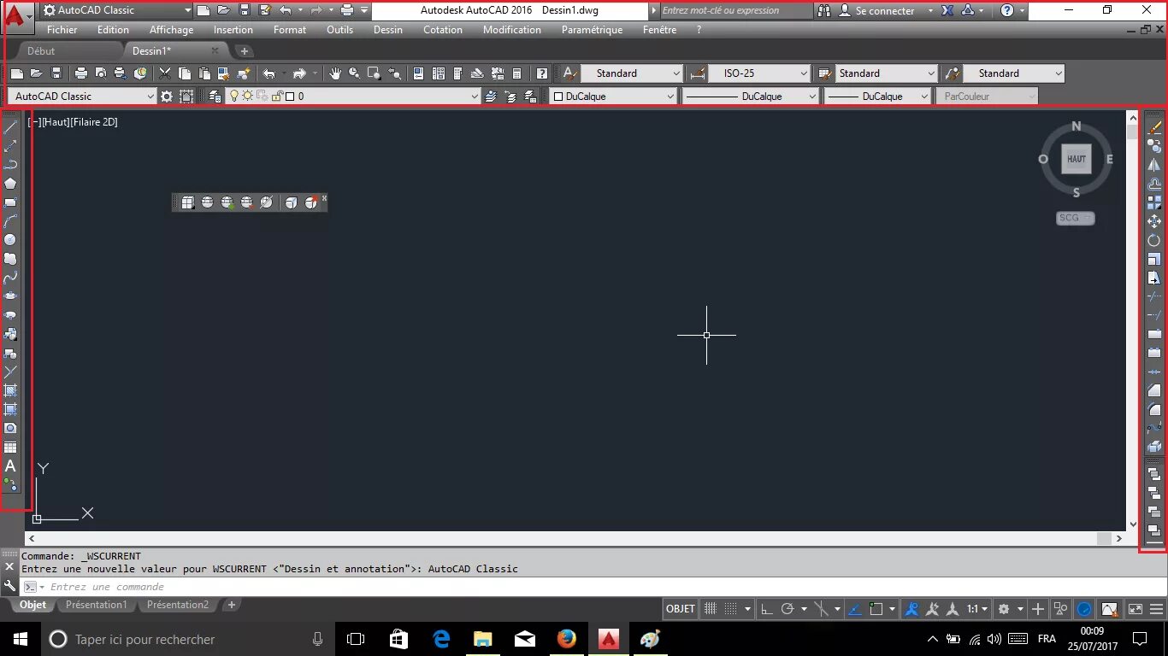
Task: Select the Fillet modify tool
Action: 1154,409
